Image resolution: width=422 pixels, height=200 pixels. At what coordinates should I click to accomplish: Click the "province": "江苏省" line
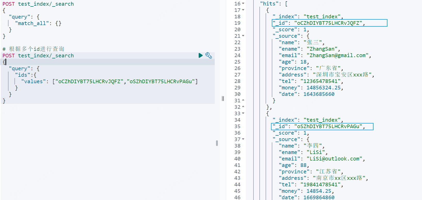(x=311, y=172)
